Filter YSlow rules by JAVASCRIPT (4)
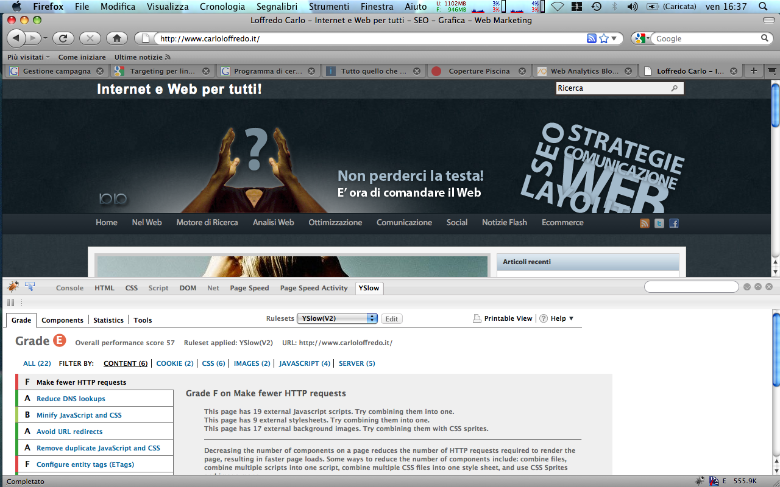 305,363
